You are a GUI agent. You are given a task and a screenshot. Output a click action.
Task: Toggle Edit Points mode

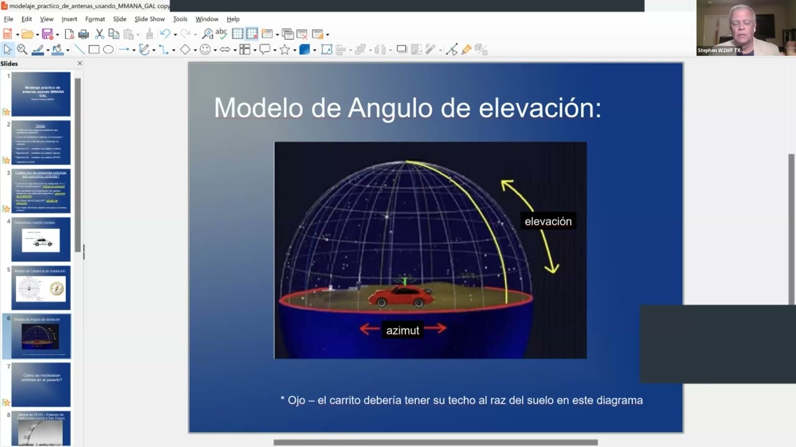pyautogui.click(x=451, y=50)
